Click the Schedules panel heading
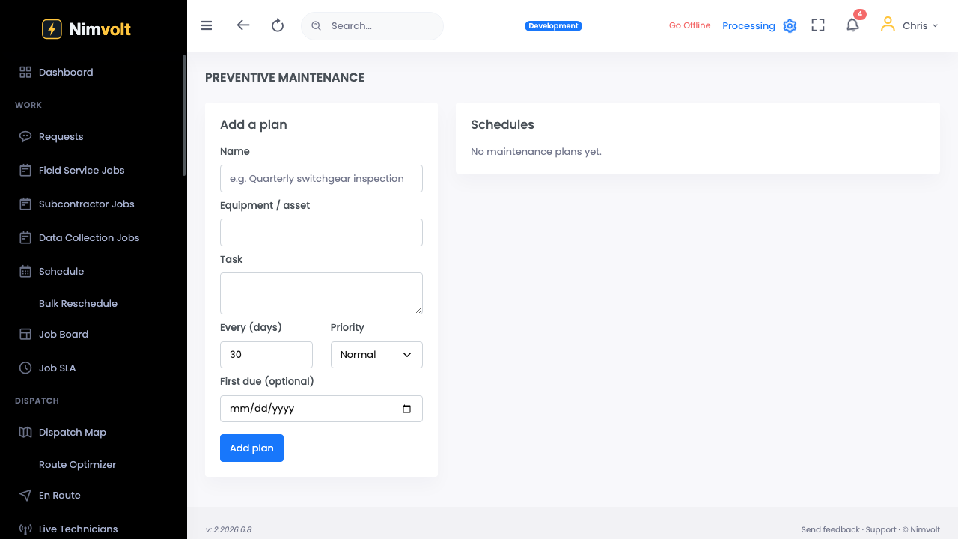The height and width of the screenshot is (539, 958). [502, 124]
